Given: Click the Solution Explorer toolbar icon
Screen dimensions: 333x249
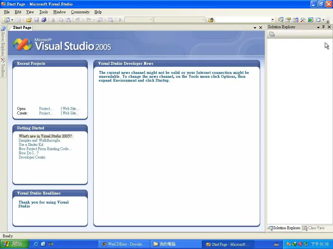Looking at the screenshot, I should click(x=281, y=20).
